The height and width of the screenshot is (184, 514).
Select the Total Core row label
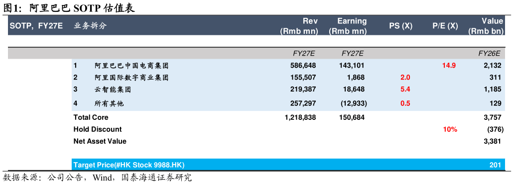tap(91, 117)
